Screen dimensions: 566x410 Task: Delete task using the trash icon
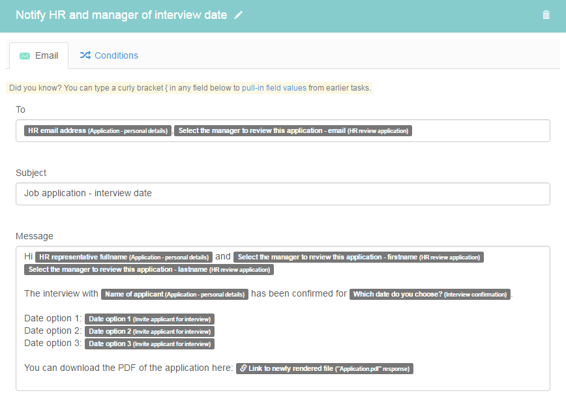tap(546, 15)
